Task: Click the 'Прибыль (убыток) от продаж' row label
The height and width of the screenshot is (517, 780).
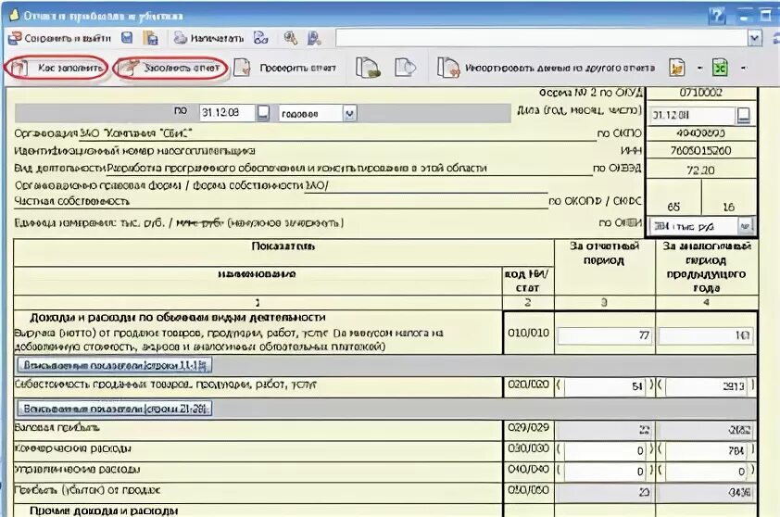Action: (87, 490)
